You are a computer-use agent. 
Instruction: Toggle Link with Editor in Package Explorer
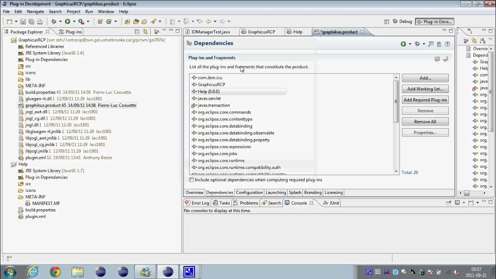pos(145,32)
